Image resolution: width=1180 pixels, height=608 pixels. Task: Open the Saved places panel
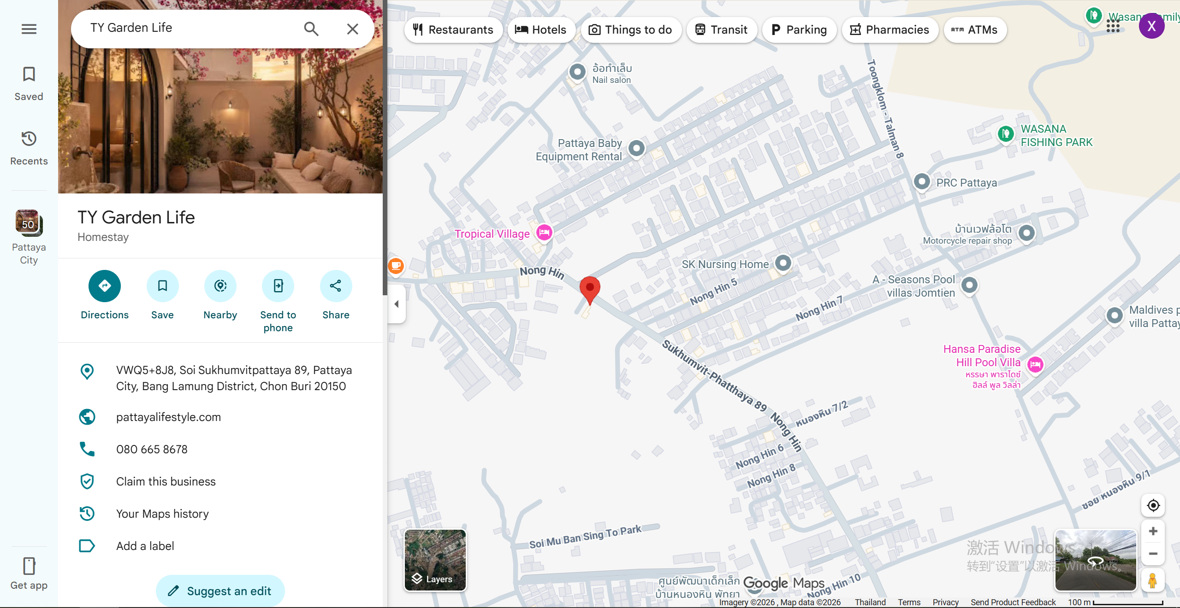(29, 83)
